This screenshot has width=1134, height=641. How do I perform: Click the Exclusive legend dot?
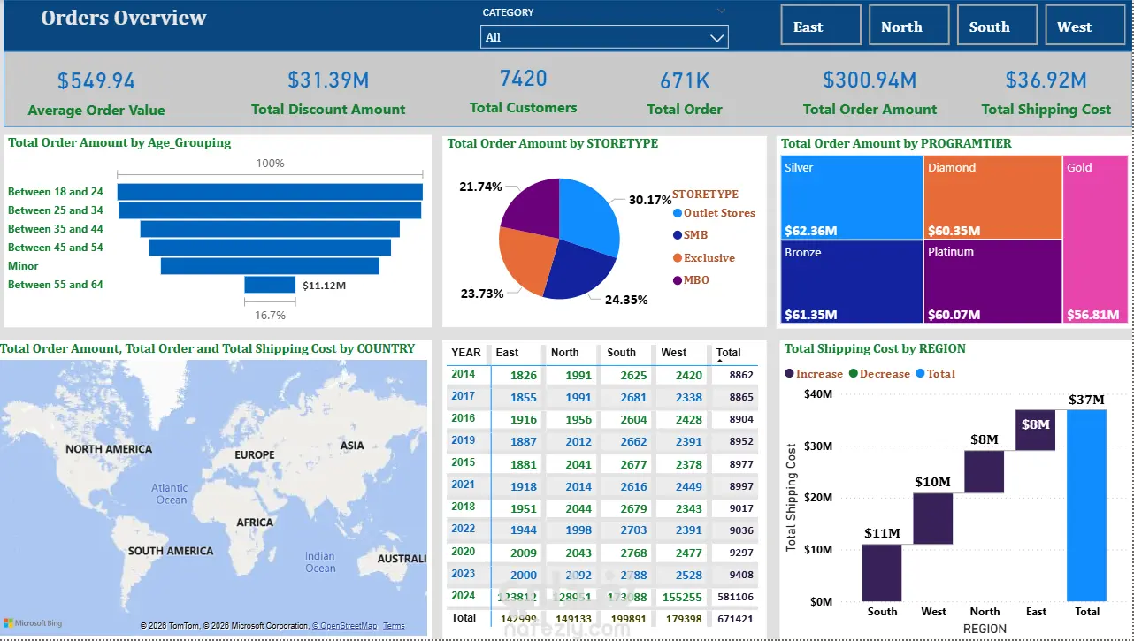coord(678,258)
